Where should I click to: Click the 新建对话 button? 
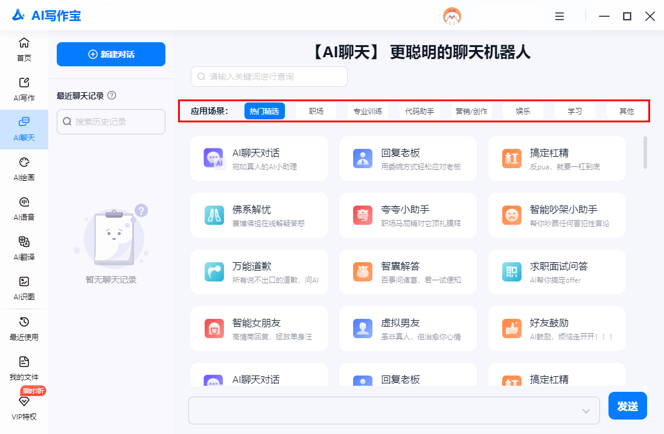pos(111,54)
